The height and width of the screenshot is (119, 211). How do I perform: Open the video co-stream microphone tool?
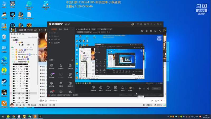(x=51, y=75)
